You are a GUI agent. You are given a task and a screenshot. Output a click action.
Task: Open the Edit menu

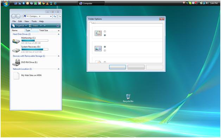coord(20,21)
